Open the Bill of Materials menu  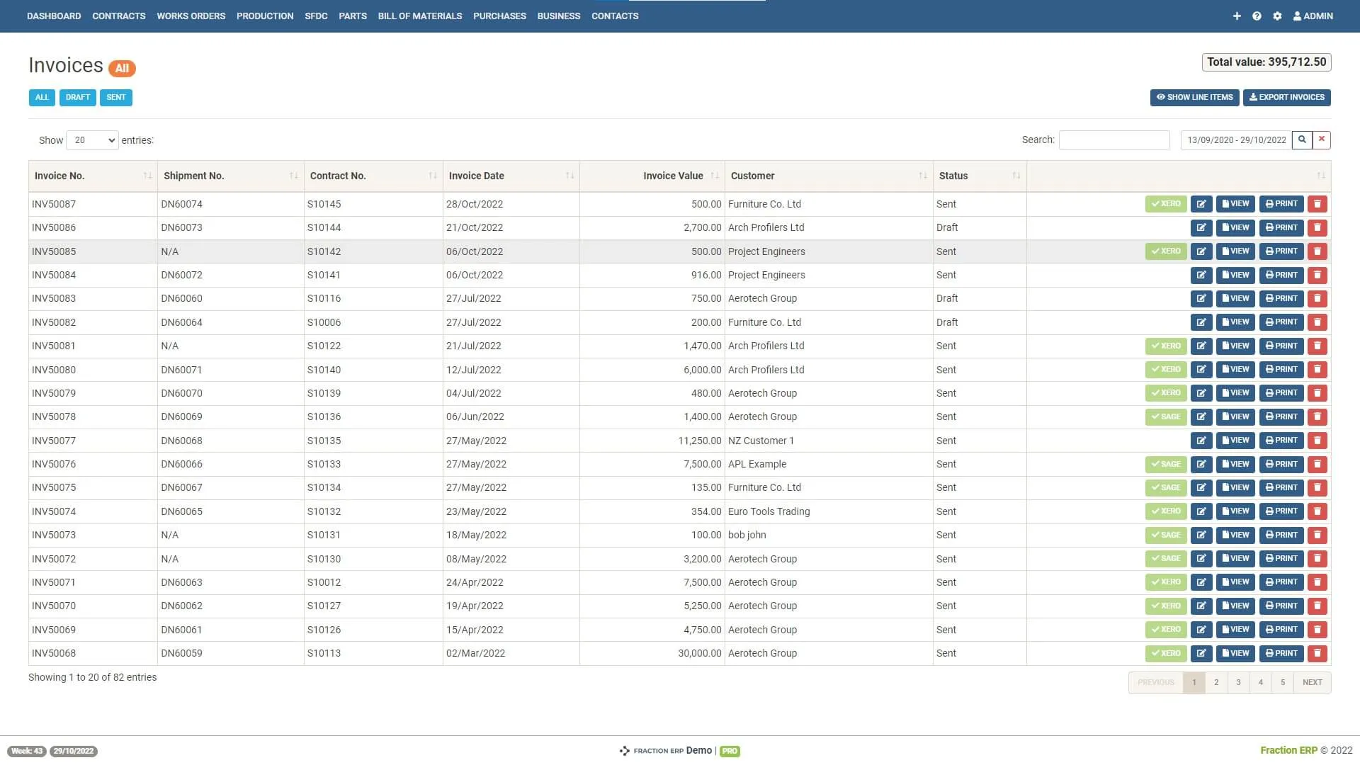coord(419,16)
